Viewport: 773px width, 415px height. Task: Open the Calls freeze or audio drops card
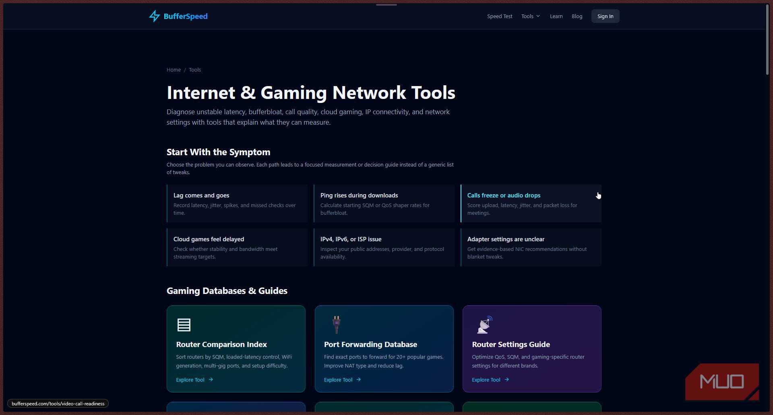(531, 203)
